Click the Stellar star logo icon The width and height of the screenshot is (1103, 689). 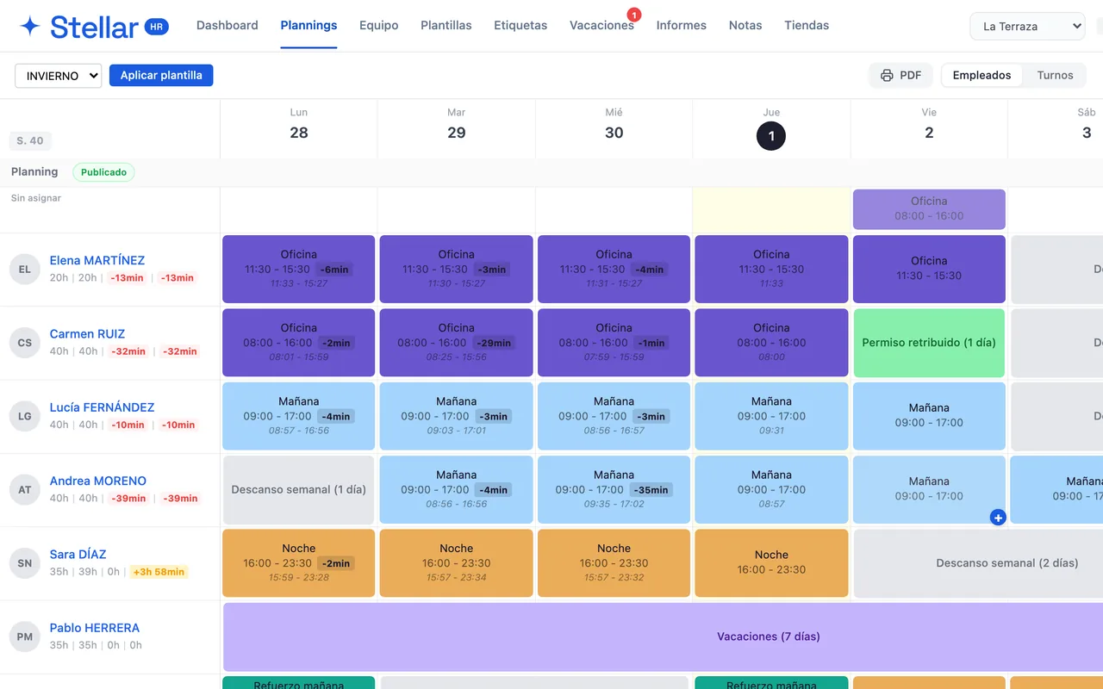coord(30,26)
